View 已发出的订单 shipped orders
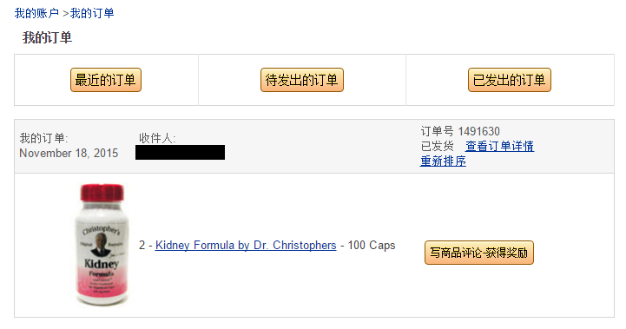Image resolution: width=626 pixels, height=329 pixels. (x=510, y=80)
